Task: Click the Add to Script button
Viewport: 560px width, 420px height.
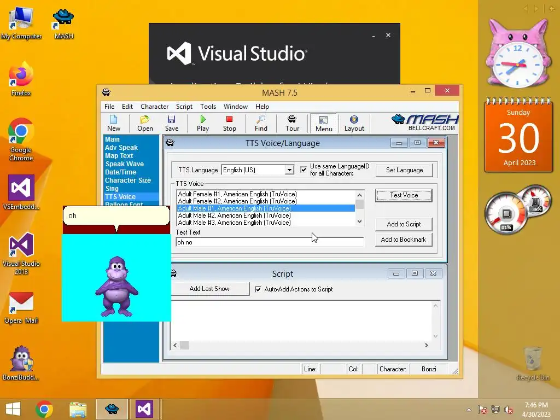Action: (404, 224)
